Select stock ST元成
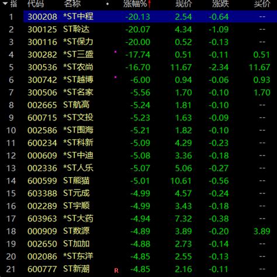 point(76,193)
